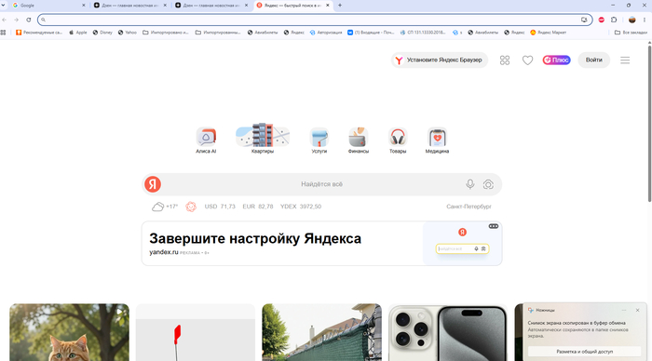Click the install app icon in address bar
Screen dimensions: 652x361
pyautogui.click(x=584, y=20)
